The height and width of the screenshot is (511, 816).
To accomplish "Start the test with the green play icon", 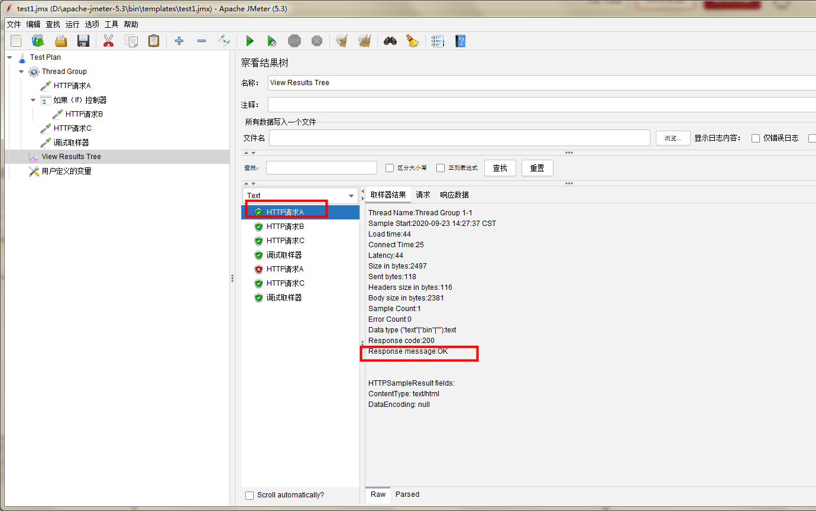I will point(250,41).
